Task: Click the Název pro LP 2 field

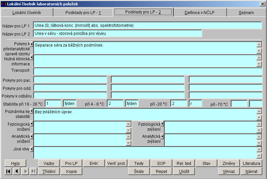Action: coord(118,34)
